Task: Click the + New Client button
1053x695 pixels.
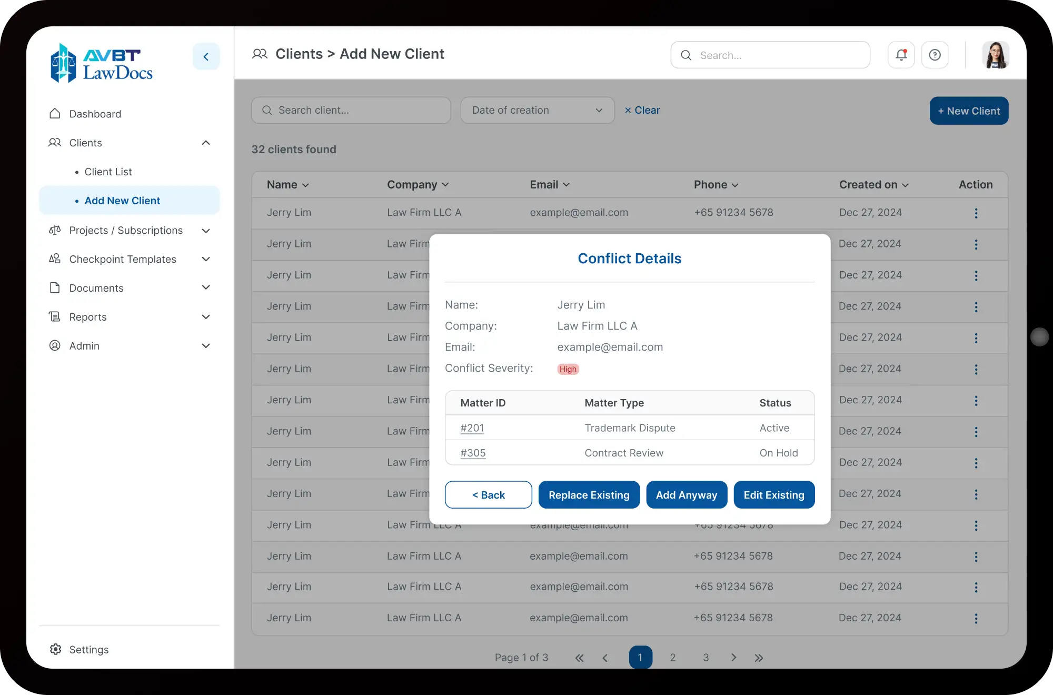Action: (969, 111)
